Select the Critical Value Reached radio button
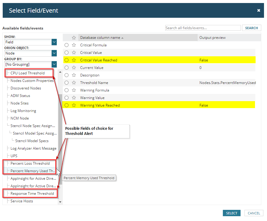This screenshot has width=267, height=221. click(x=67, y=60)
